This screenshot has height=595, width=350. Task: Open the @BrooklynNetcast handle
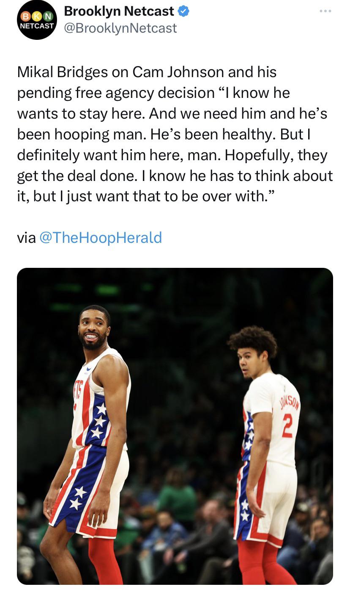coord(120,28)
